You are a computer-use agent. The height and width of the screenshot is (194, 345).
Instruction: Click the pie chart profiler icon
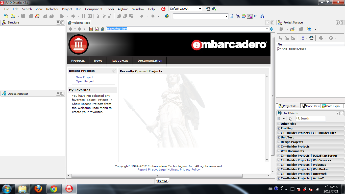click(244, 16)
